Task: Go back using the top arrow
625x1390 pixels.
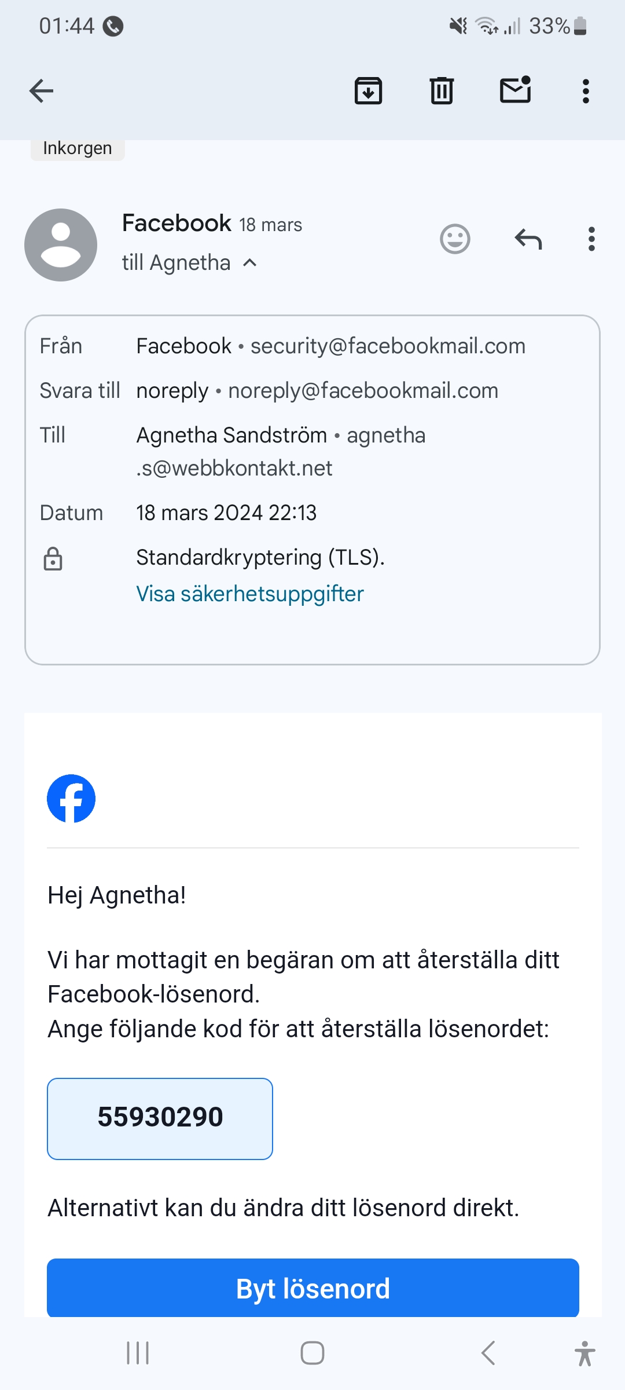Action: click(x=41, y=91)
